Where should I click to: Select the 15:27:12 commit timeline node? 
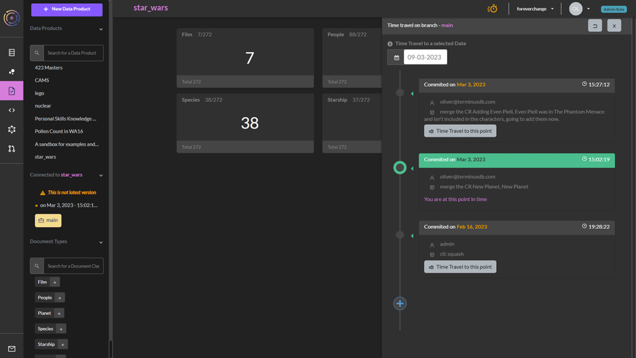(x=400, y=93)
